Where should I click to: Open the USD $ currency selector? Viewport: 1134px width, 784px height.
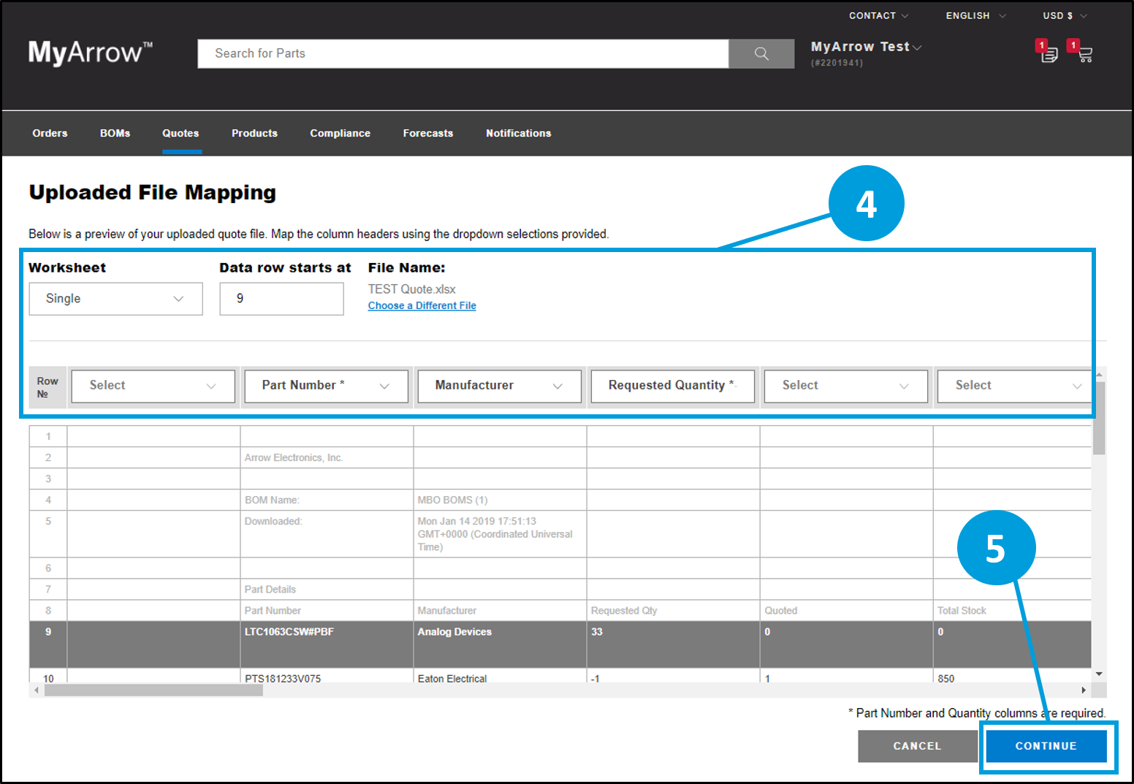[x=1064, y=15]
